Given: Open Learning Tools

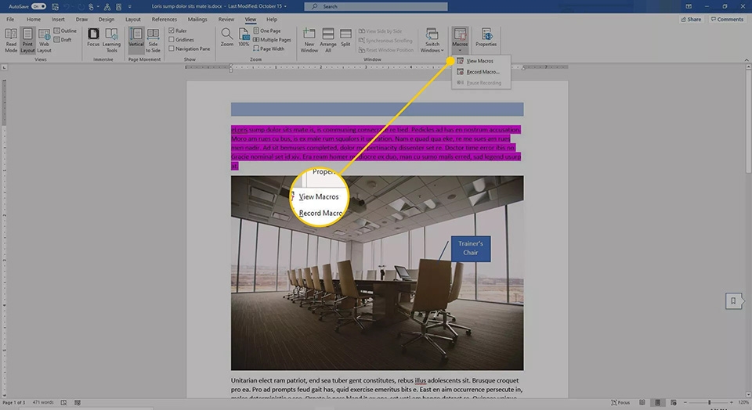Looking at the screenshot, I should [x=111, y=40].
